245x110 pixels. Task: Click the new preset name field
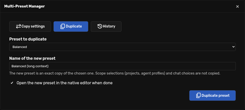(122, 66)
